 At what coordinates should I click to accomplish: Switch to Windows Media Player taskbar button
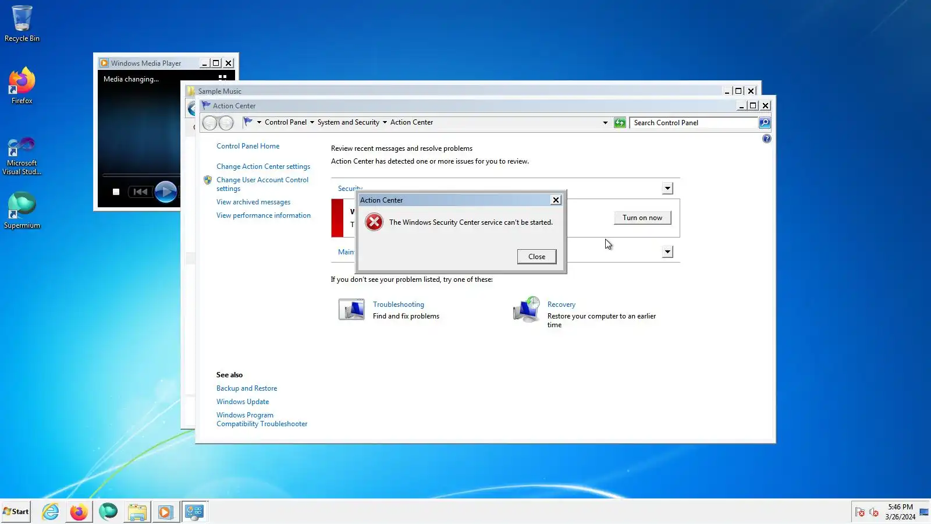tap(166, 512)
